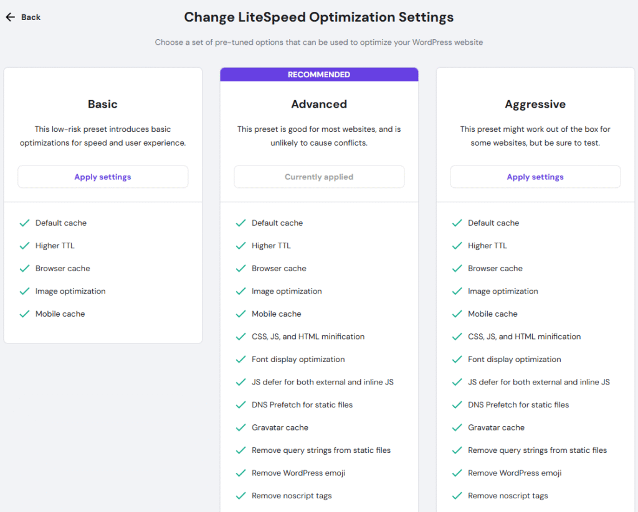This screenshot has height=512, width=638.
Task: Go back using the Back link
Action: 31,17
